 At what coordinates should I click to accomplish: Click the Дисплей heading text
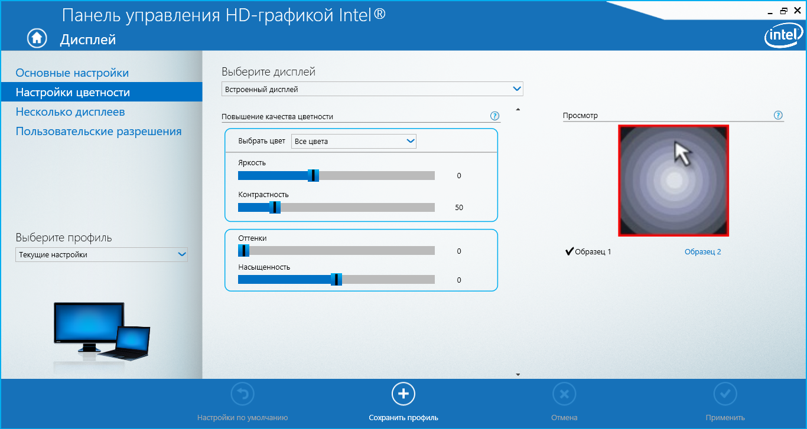click(x=88, y=40)
